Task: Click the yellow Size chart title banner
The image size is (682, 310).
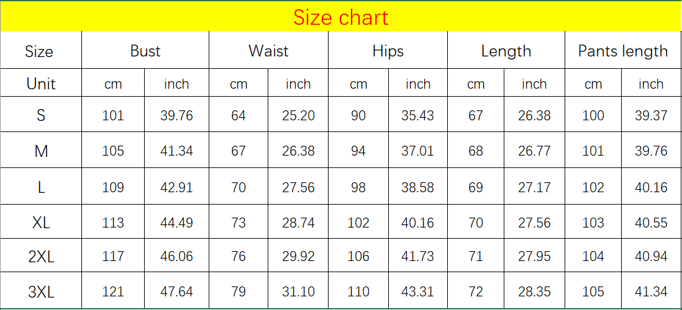Action: [340, 17]
